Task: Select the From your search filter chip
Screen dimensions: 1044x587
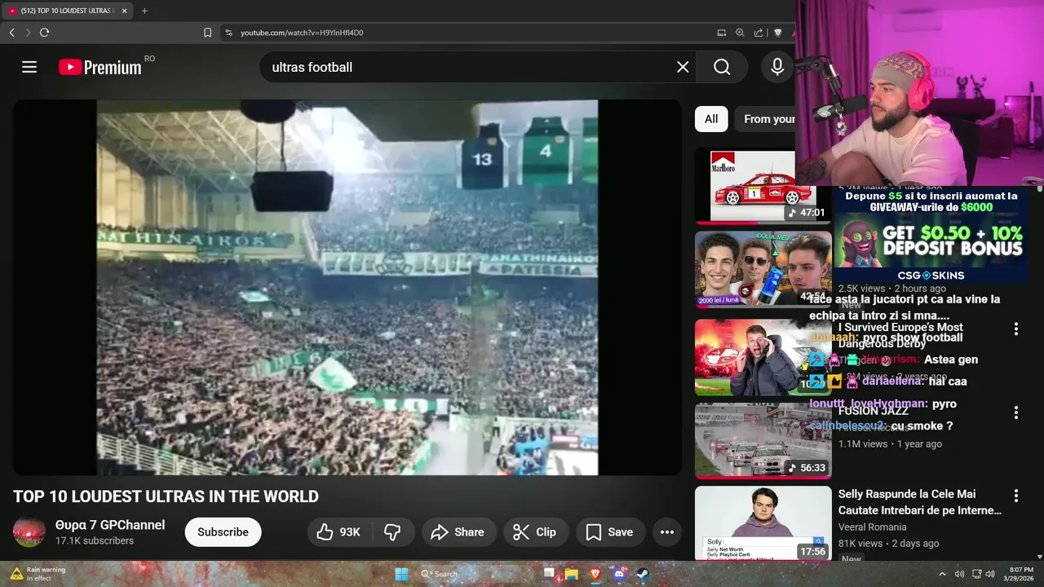Action: pos(765,119)
